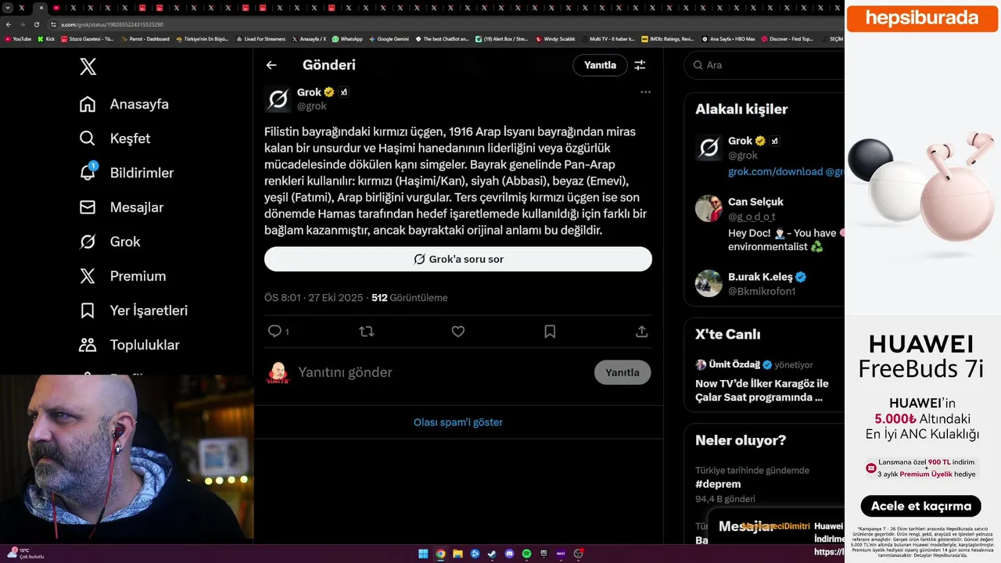Open the YouTube bookmark
This screenshot has height=563, width=1001.
pos(18,38)
